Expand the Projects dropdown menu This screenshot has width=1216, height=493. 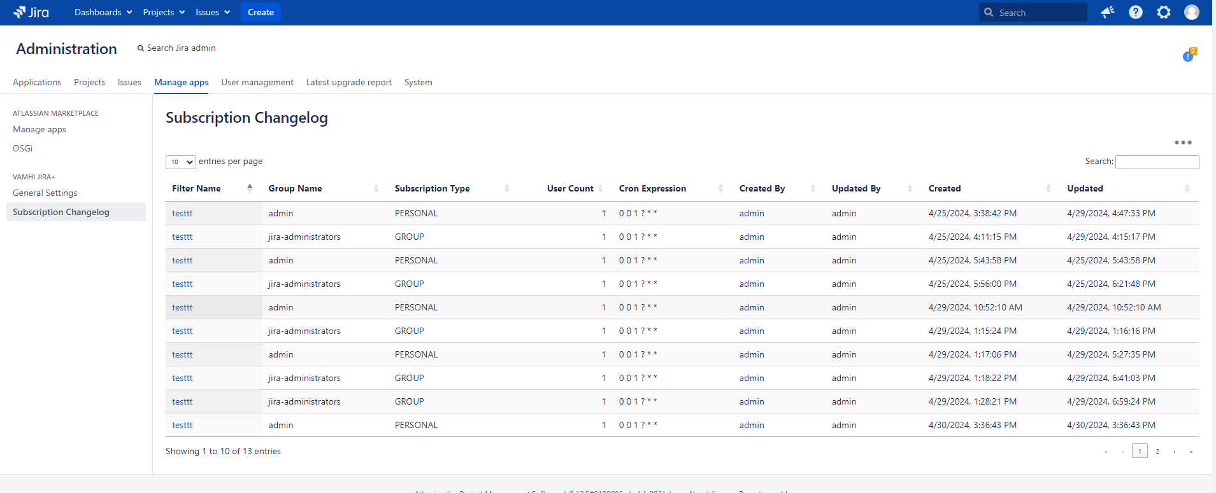[164, 12]
